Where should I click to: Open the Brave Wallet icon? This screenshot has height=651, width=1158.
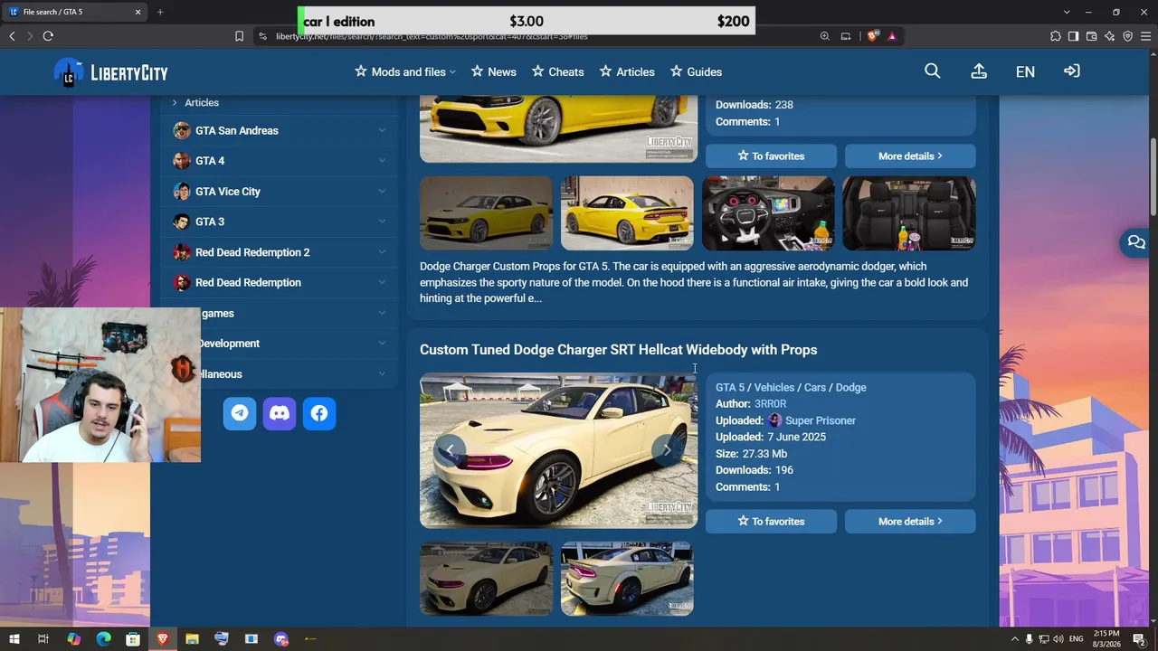coord(1091,36)
